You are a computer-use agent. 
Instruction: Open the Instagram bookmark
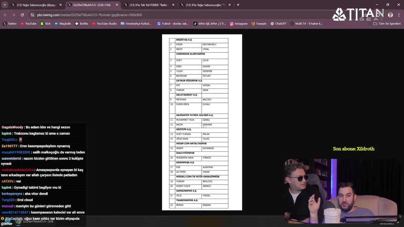coord(239,24)
